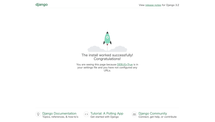The image size is (215, 122).
Task: Open Django Documentation link
Action: click(59, 113)
